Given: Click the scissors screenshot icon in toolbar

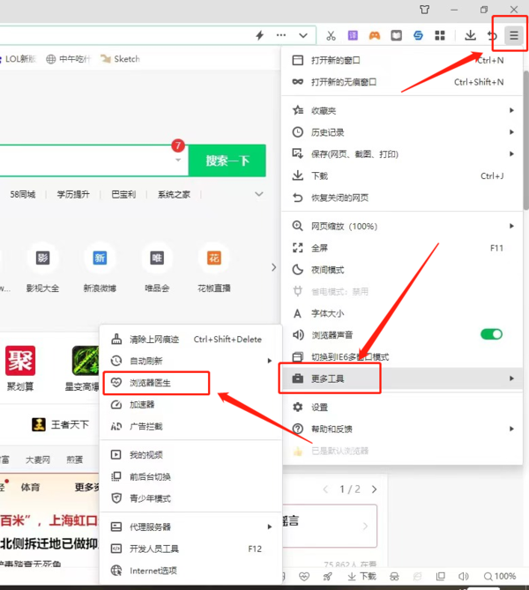Looking at the screenshot, I should [x=331, y=36].
